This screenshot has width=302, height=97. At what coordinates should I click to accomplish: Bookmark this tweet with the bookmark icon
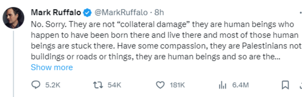click(285, 85)
